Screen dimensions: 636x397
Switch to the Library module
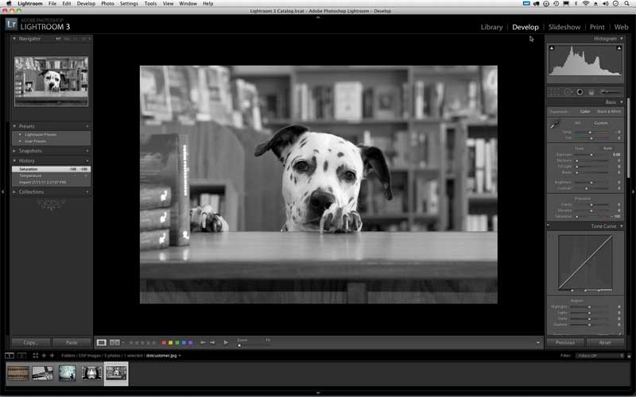(491, 27)
